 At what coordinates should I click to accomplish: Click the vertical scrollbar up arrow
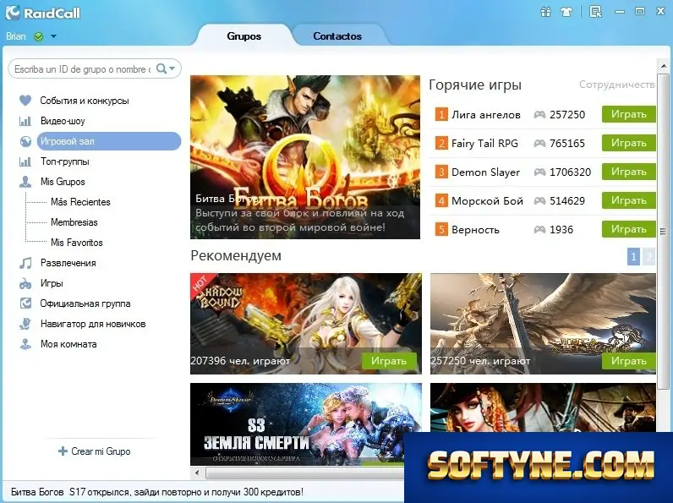(664, 66)
